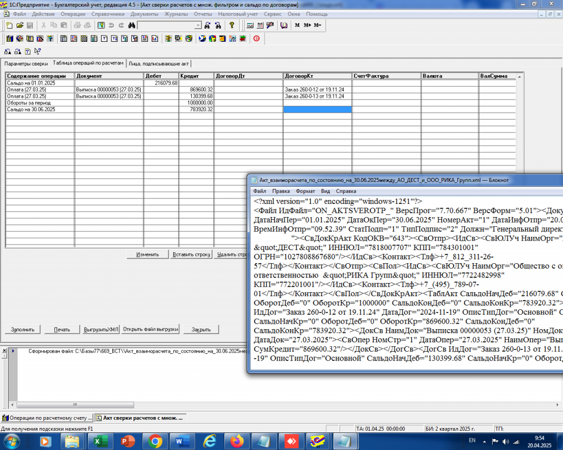Click the Paste clipboard toolbar icon
563x450 pixels.
point(64,25)
